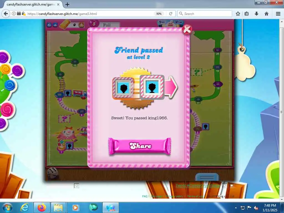
Task: Click the small icon at far right of tweet link
Action: tap(232, 186)
